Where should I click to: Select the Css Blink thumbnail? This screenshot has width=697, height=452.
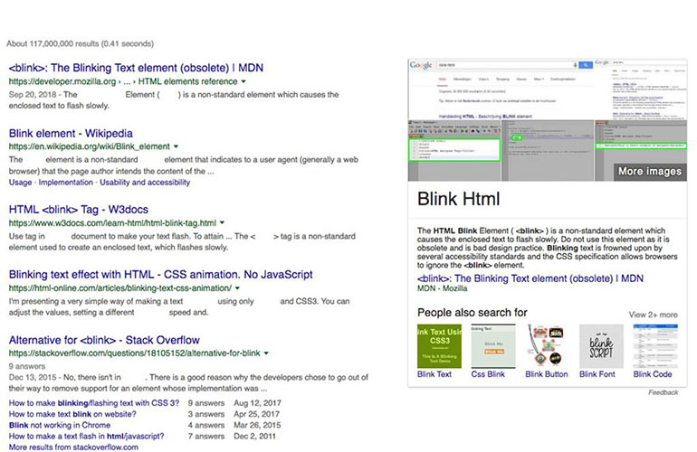coord(493,346)
